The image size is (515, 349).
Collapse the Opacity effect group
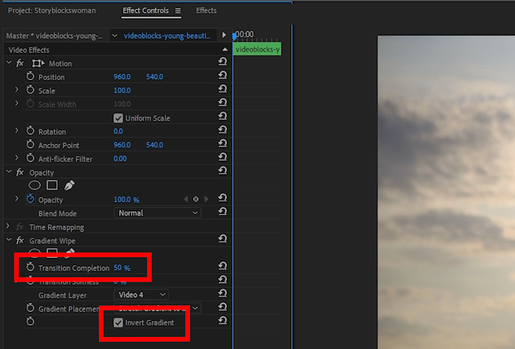pyautogui.click(x=9, y=172)
